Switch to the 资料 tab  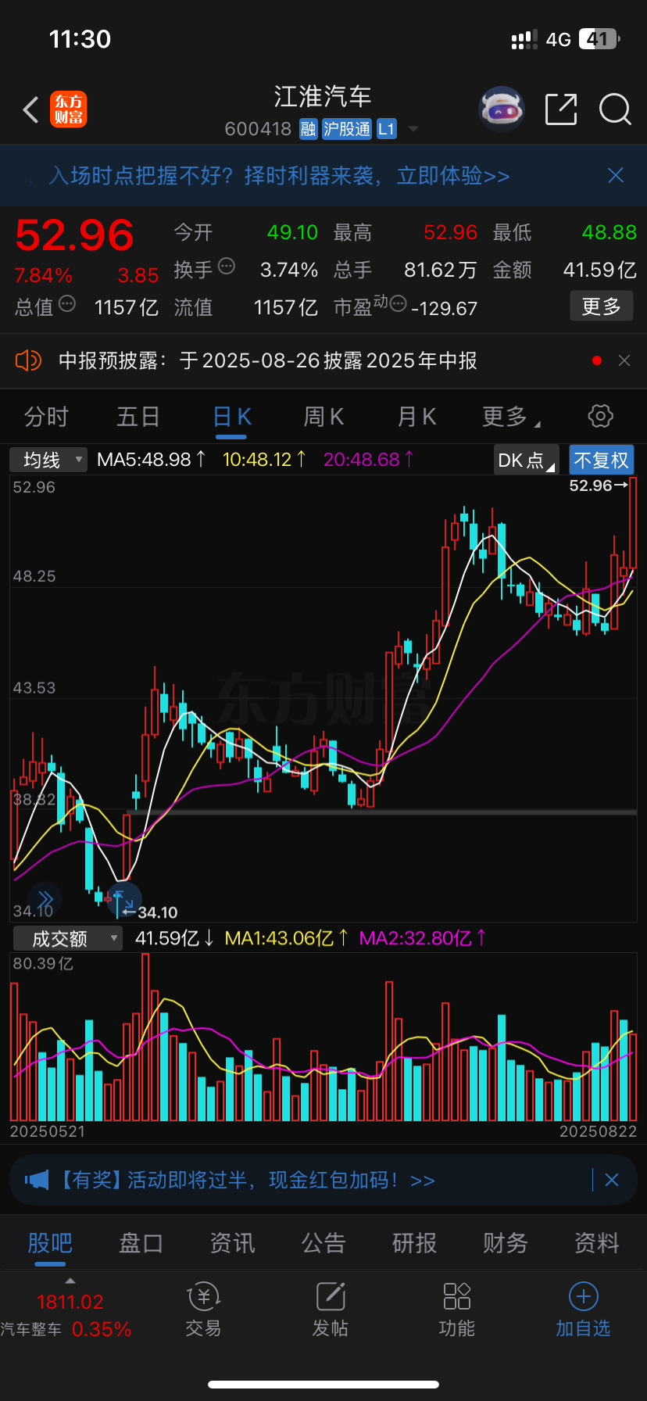point(597,1243)
